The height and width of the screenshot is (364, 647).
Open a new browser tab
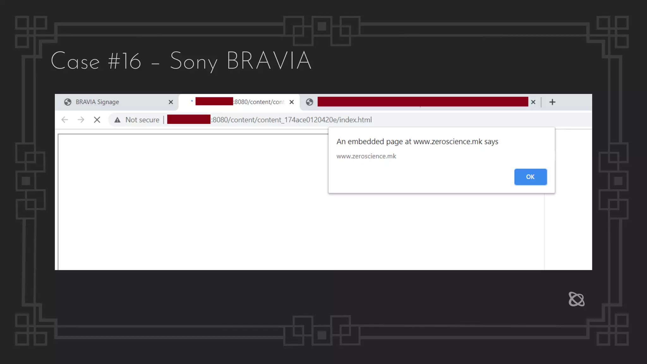(552, 102)
